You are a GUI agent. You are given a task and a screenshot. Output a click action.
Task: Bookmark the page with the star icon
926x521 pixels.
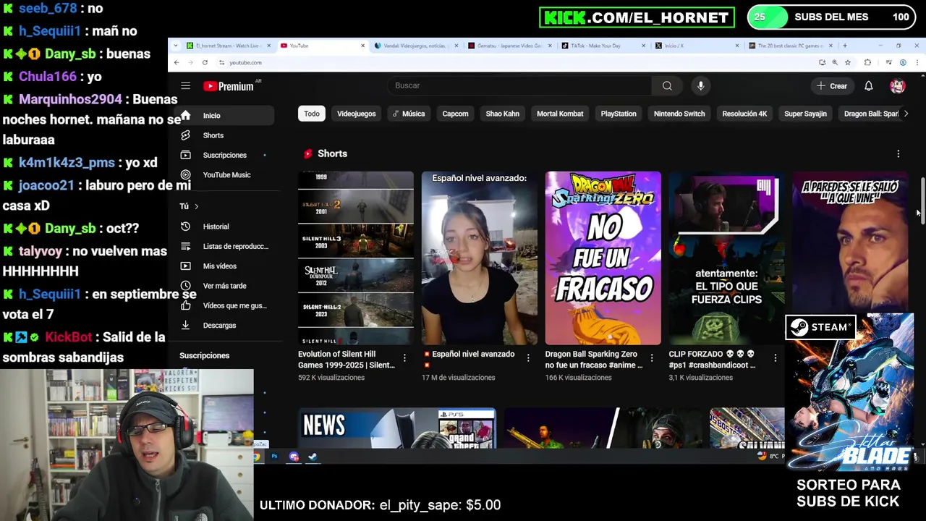[x=848, y=63]
